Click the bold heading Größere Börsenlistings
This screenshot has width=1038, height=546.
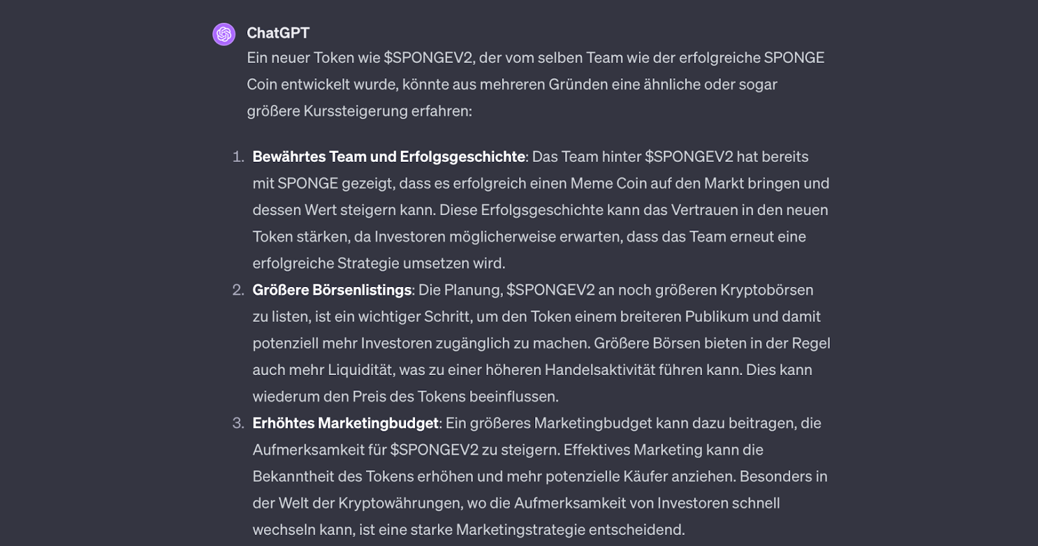click(x=332, y=290)
